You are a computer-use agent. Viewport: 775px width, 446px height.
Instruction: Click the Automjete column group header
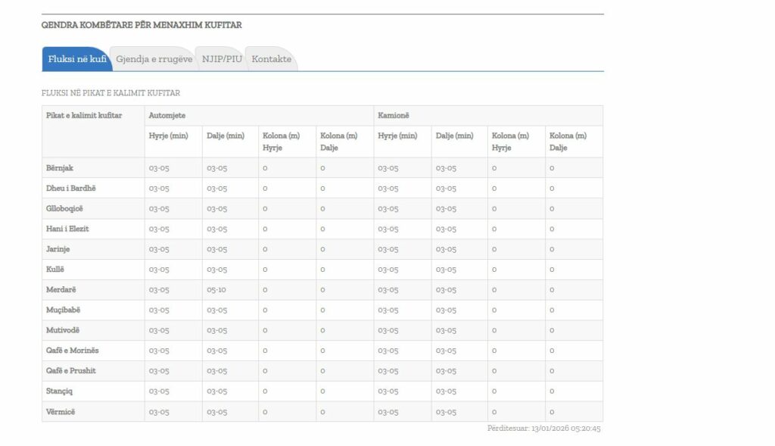pyautogui.click(x=167, y=115)
